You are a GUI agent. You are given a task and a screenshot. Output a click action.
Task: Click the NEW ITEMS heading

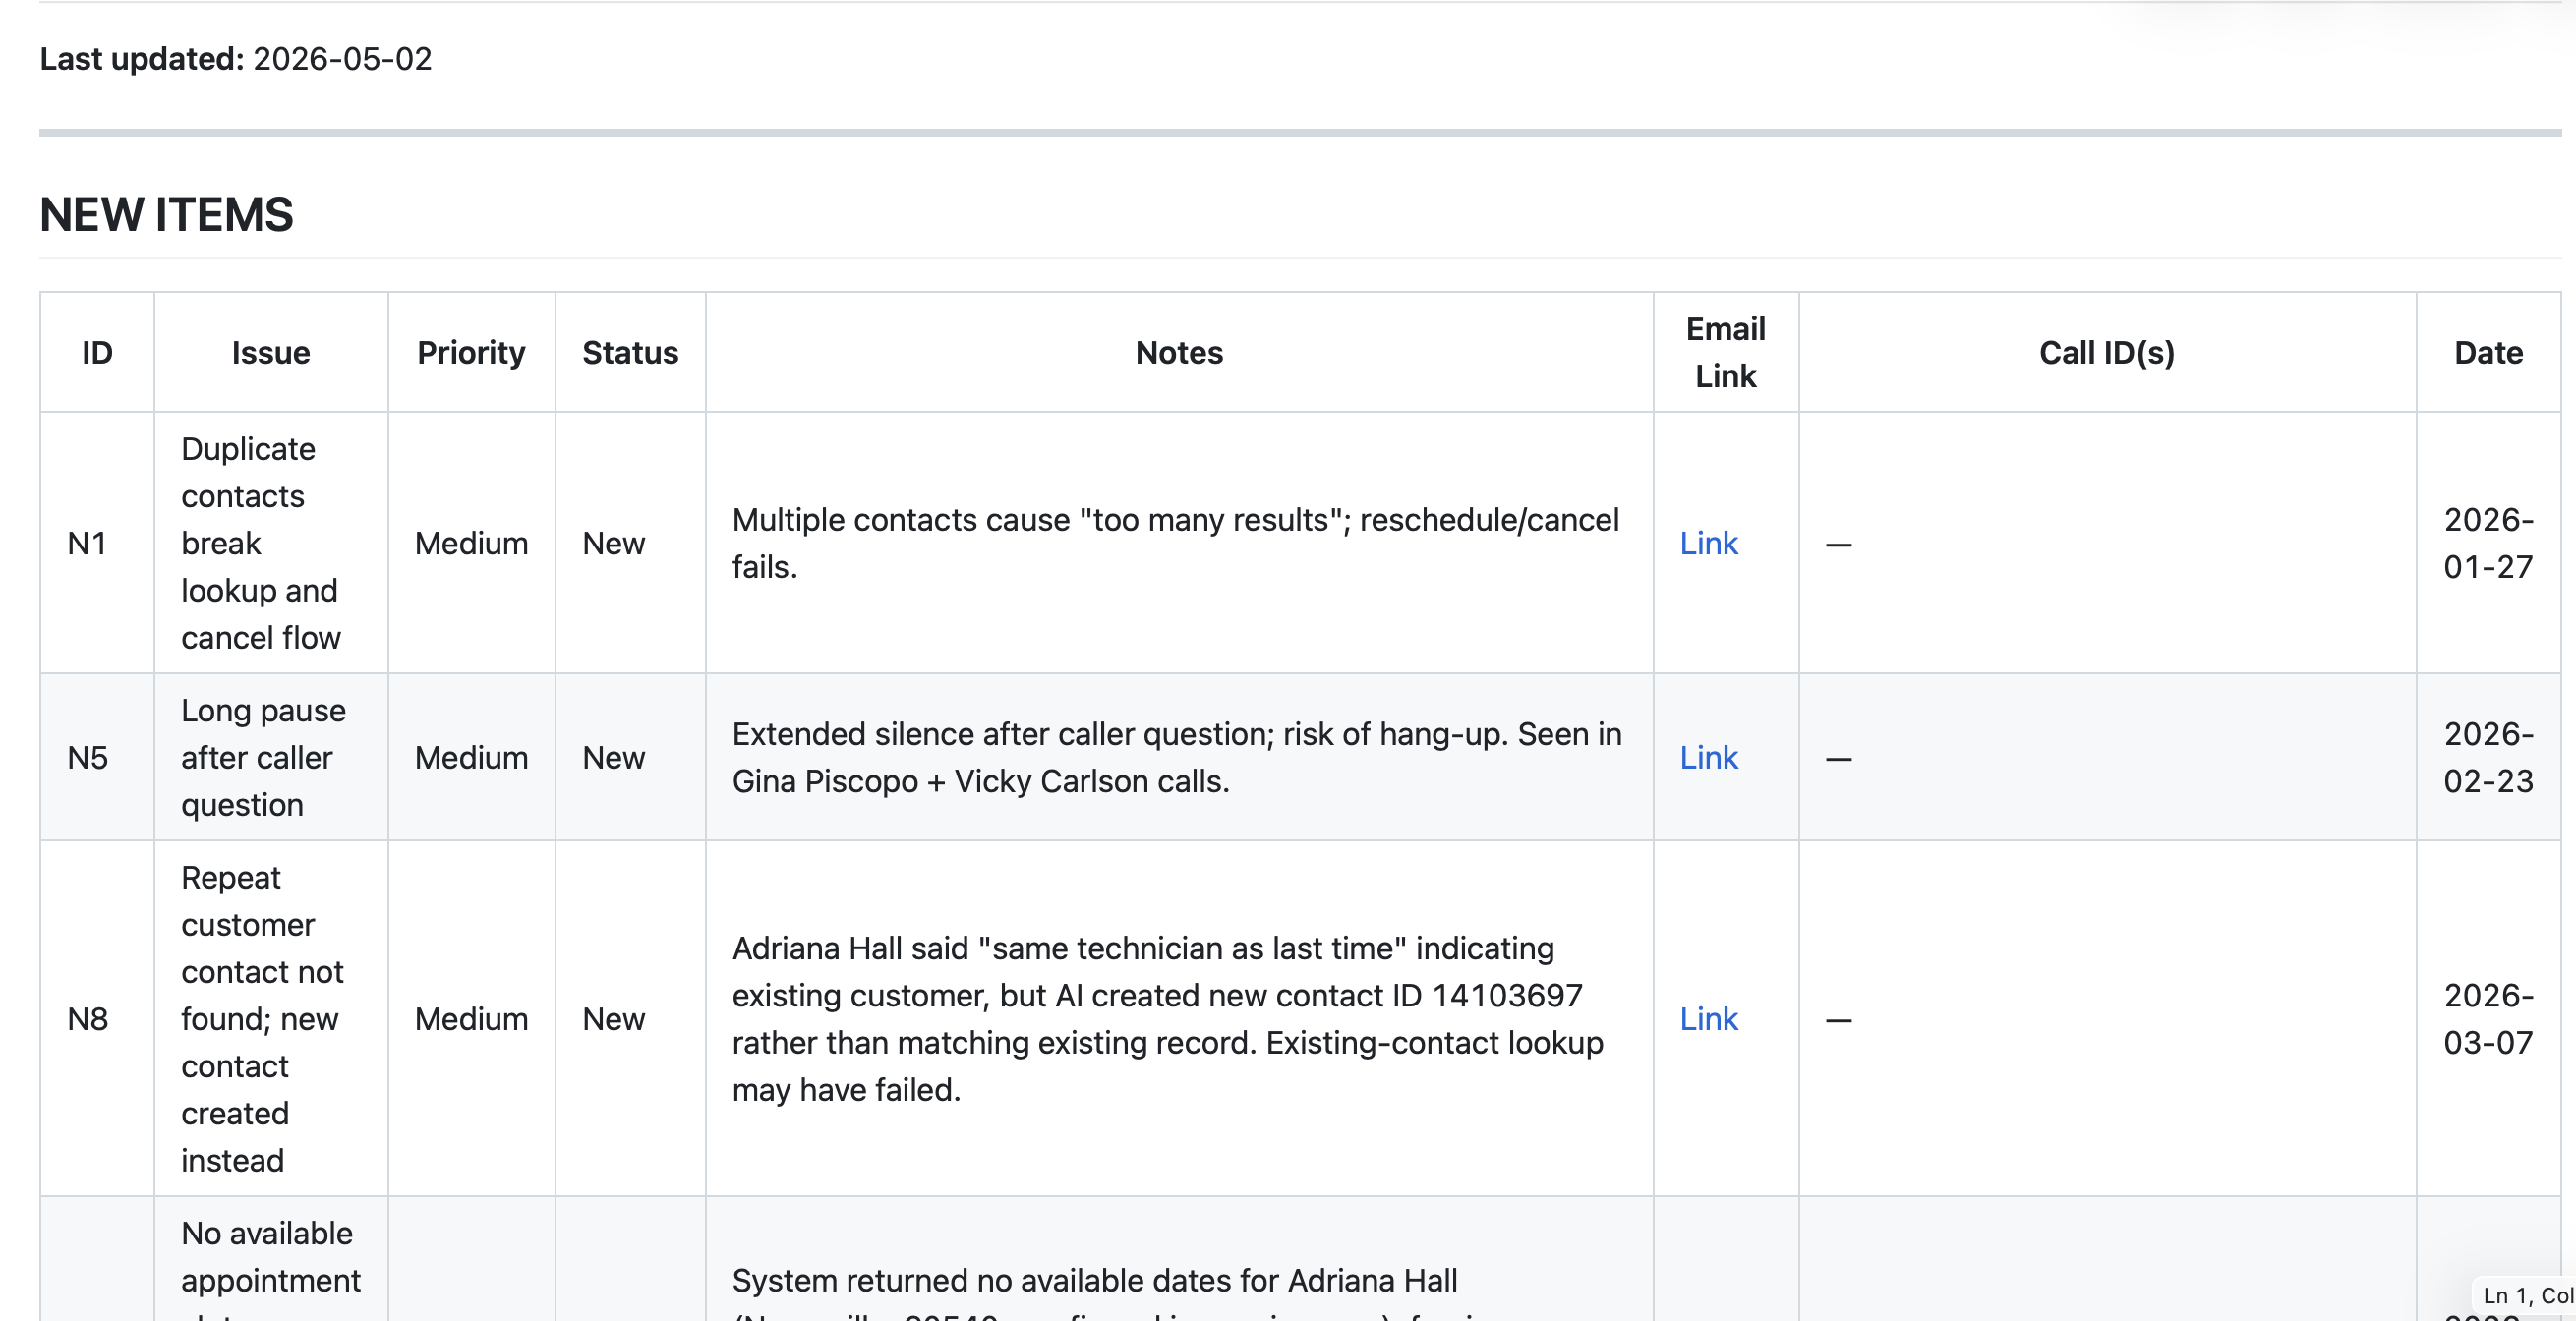(166, 214)
